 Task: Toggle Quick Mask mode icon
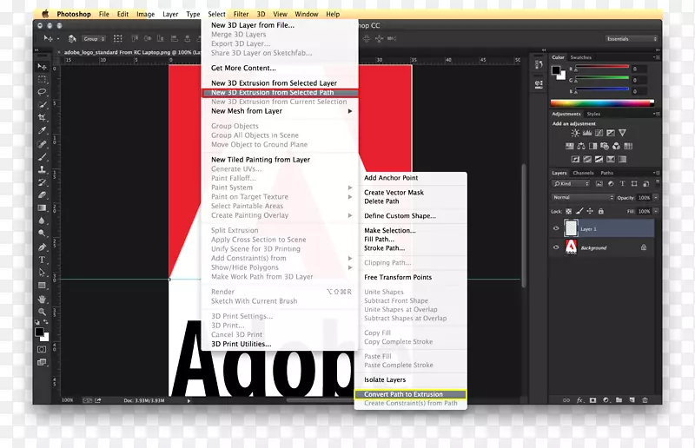(42, 350)
